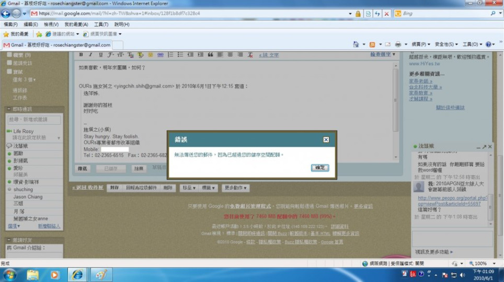Close the 錯誤 dialog with its X
This screenshot has width=504, height=282.
[326, 139]
